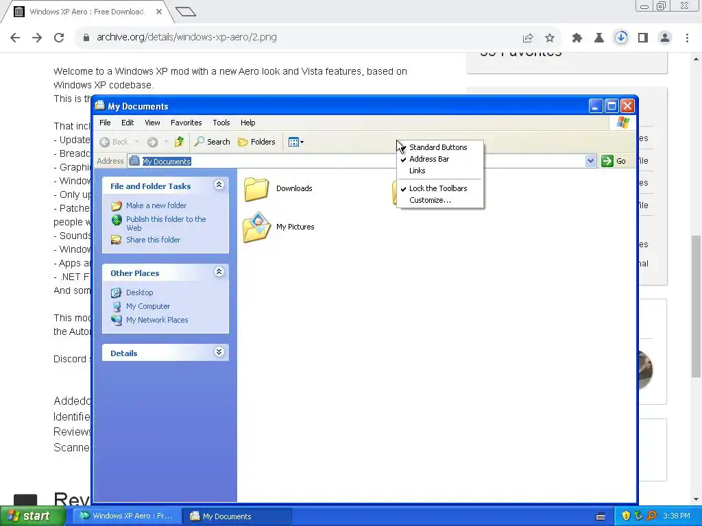Click the Chrome back arrow
Image resolution: width=702 pixels, height=526 pixels.
(15, 38)
